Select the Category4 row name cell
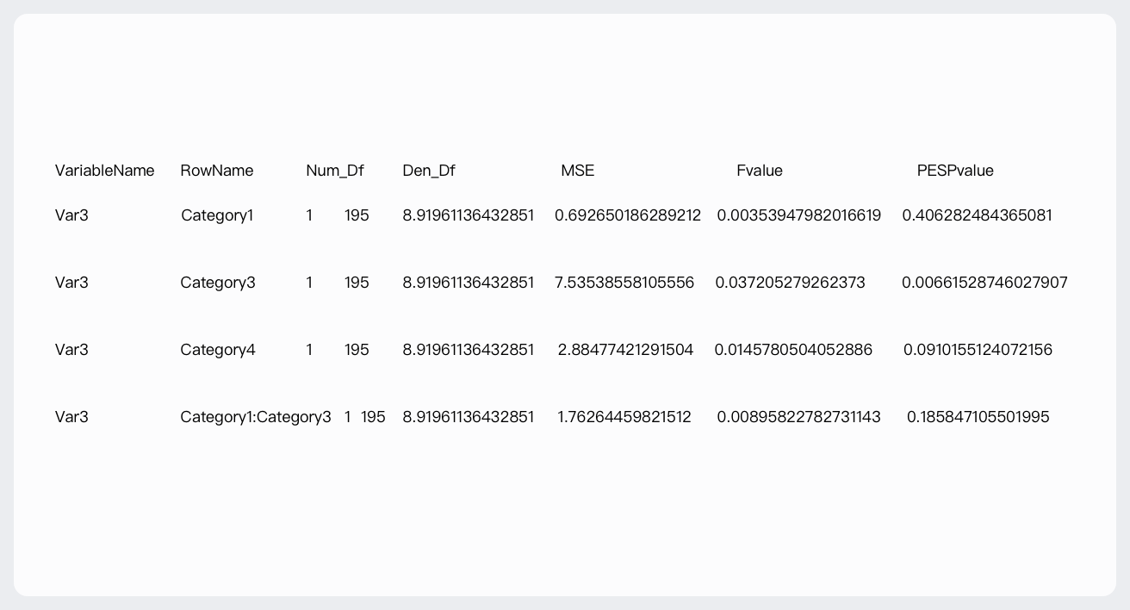 pos(217,350)
